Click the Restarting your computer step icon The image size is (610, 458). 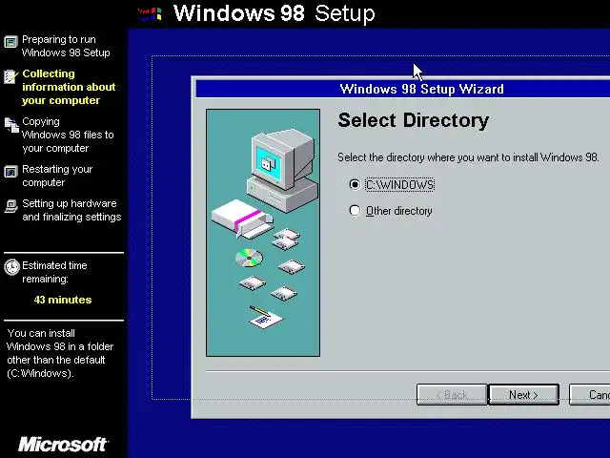10,172
